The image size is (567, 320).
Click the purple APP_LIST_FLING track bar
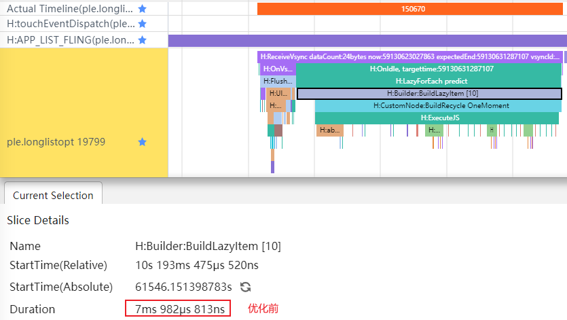pos(367,40)
